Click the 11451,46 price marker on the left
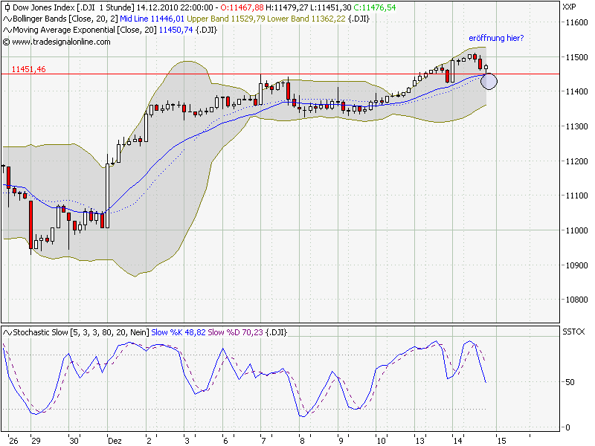595x446 pixels. 28,69
